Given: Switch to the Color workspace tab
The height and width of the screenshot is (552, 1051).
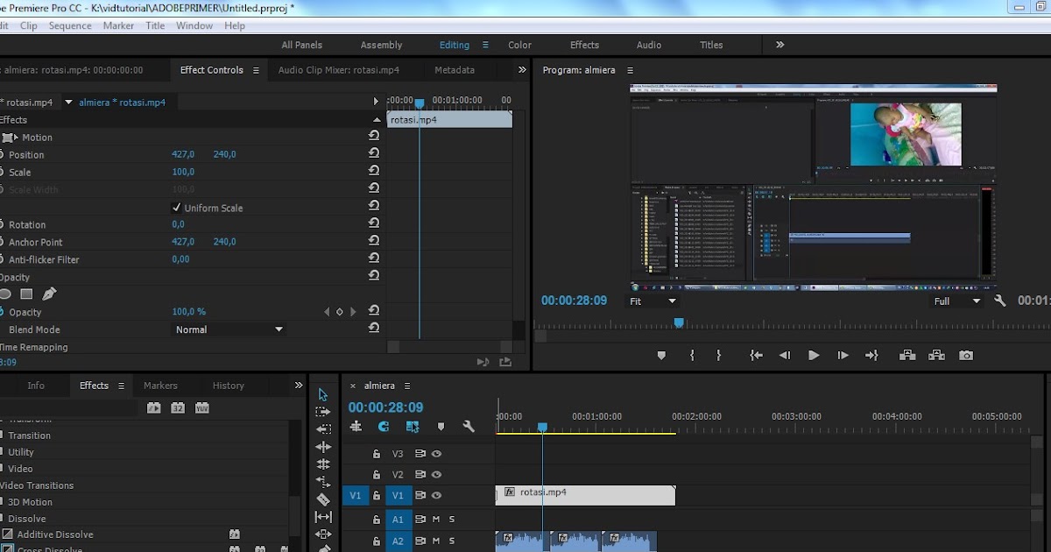Looking at the screenshot, I should pyautogui.click(x=519, y=45).
